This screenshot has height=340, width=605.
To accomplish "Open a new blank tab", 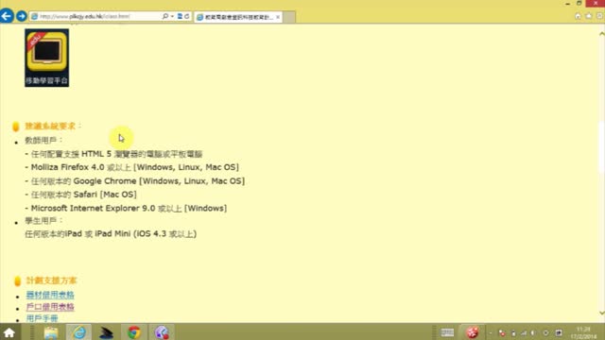I will 289,17.
